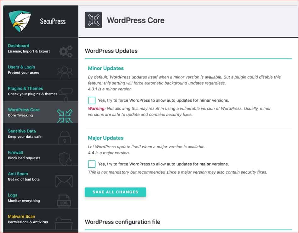Image resolution: width=299 pixels, height=233 pixels.
Task: Click the SecuPress brand name text
Action: pos(53,21)
